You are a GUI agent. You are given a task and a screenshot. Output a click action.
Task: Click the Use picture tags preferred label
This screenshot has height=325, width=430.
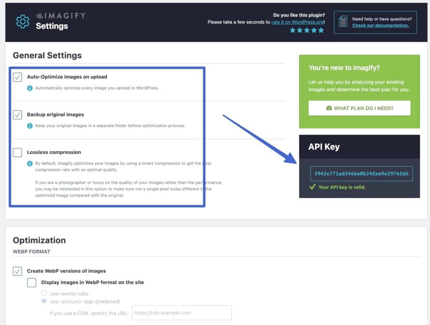point(85,301)
